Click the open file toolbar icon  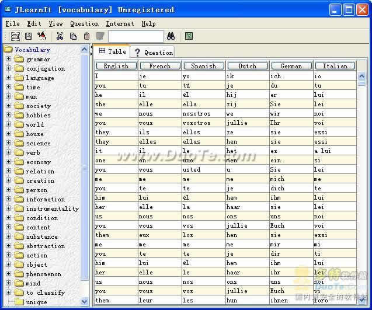click(15, 36)
